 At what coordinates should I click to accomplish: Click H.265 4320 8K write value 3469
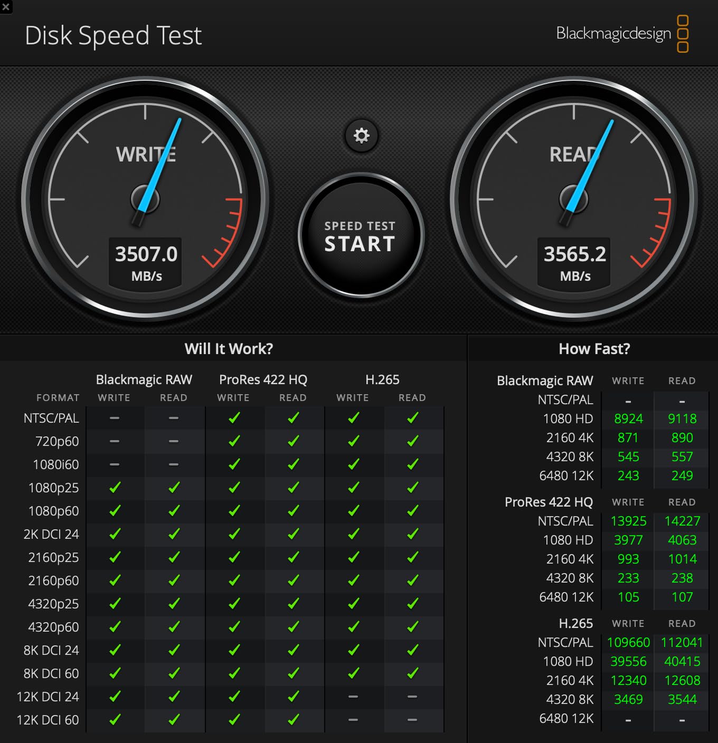(x=628, y=700)
